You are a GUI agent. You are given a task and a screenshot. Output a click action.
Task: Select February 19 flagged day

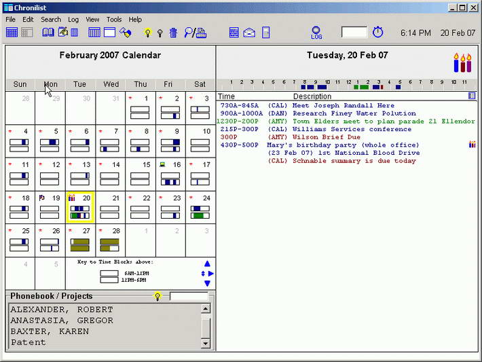tap(50, 207)
